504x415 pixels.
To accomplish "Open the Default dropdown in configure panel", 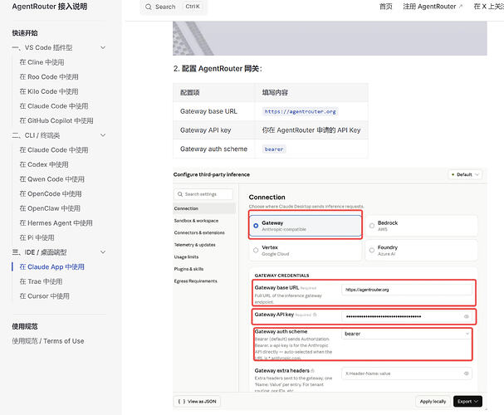I will (x=465, y=175).
